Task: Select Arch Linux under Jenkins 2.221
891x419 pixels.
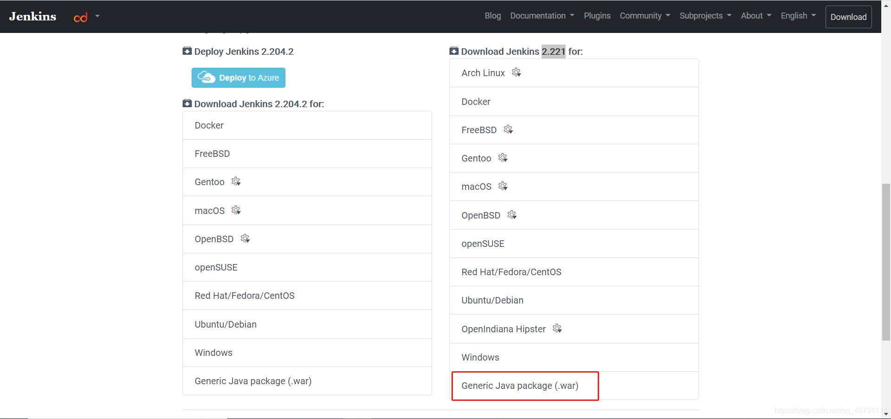Action: [x=574, y=73]
